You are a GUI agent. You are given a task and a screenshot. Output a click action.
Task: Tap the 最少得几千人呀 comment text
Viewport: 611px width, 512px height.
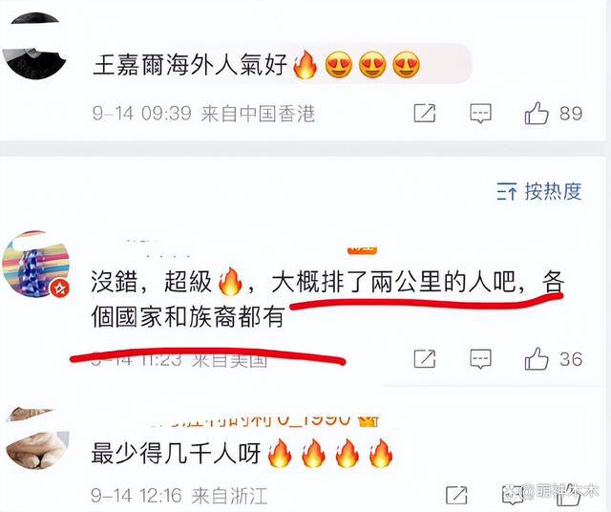pyautogui.click(x=176, y=454)
